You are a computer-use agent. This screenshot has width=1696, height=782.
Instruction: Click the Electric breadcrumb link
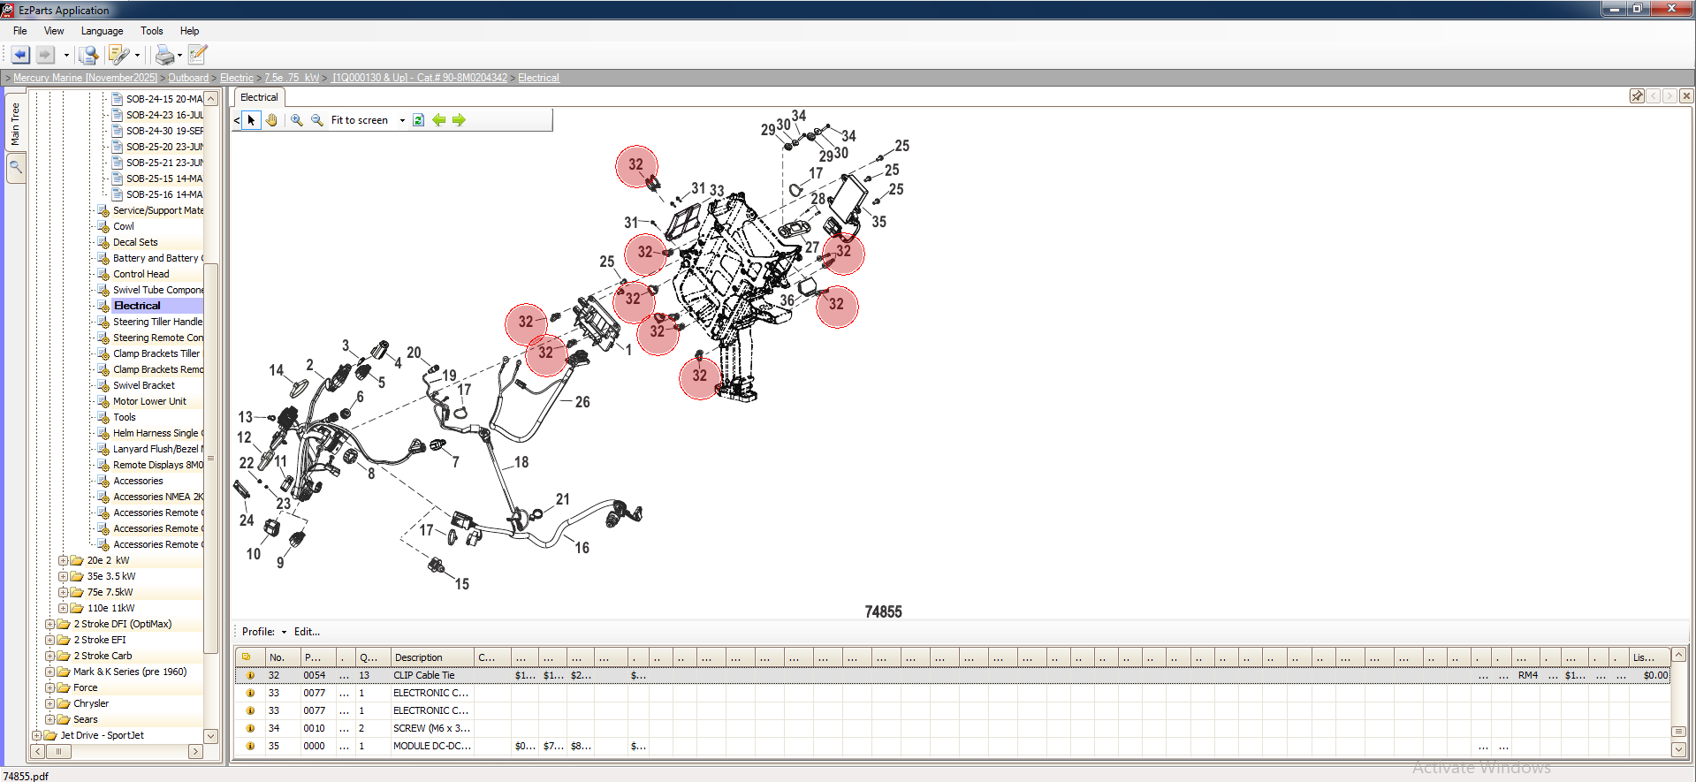coord(237,78)
